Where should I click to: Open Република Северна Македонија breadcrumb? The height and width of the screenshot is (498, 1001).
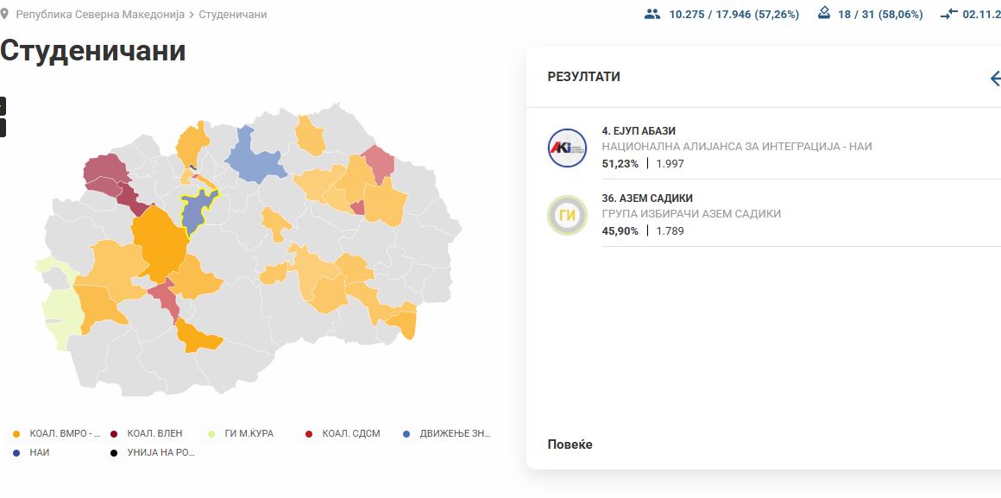click(99, 15)
